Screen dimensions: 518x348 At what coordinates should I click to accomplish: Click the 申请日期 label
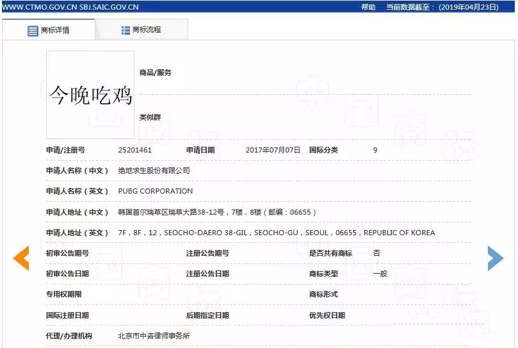(200, 150)
